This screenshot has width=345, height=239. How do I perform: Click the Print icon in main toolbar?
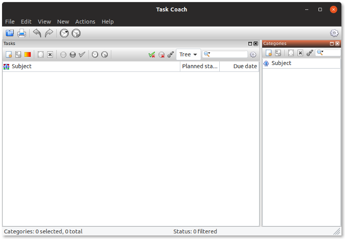21,33
